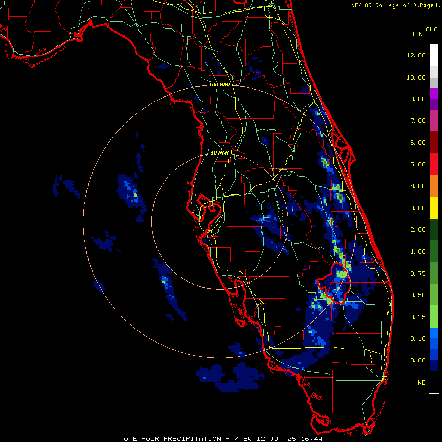Select the 7.00 legend value
The image size is (442, 442).
point(418,121)
